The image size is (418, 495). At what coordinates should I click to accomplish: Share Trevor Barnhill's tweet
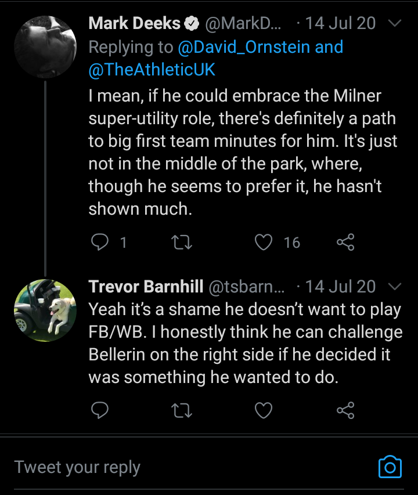tap(345, 411)
